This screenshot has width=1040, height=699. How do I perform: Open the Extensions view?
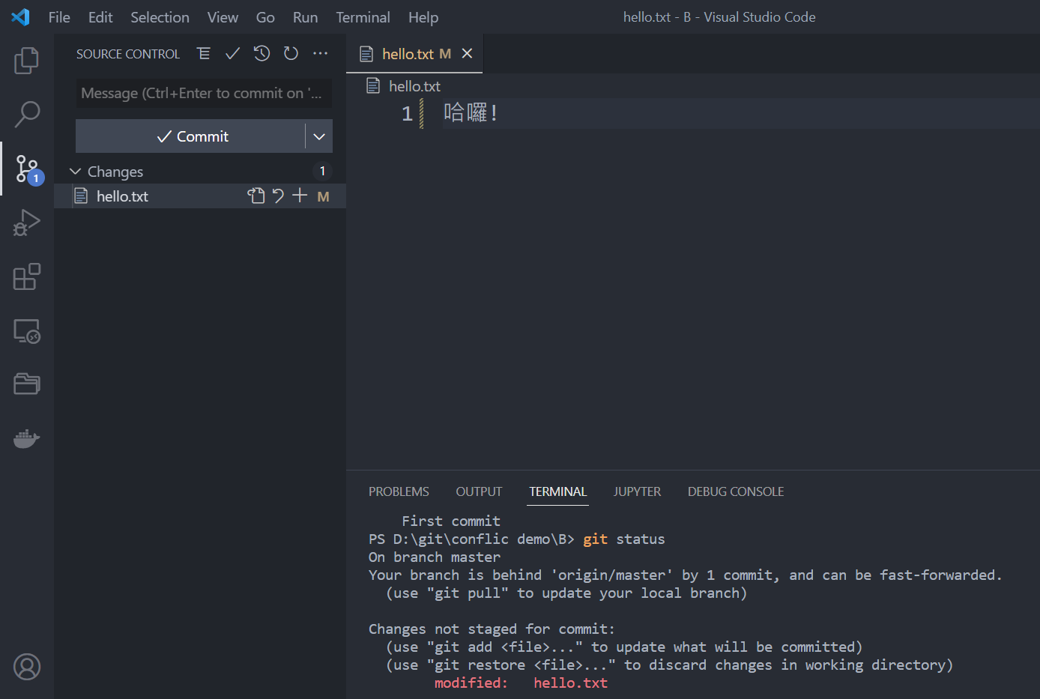pyautogui.click(x=27, y=276)
